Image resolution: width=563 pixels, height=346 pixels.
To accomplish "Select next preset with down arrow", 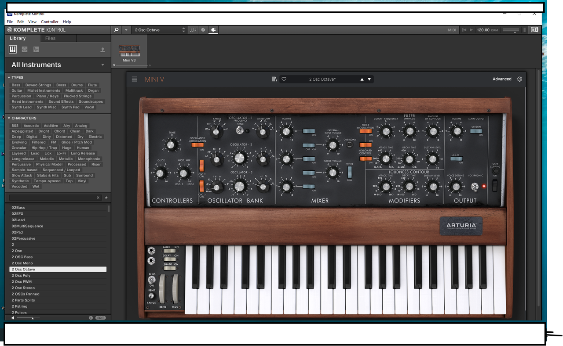I will 369,79.
